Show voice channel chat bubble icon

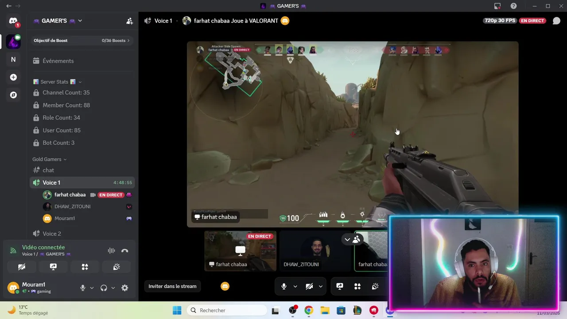coord(556,21)
